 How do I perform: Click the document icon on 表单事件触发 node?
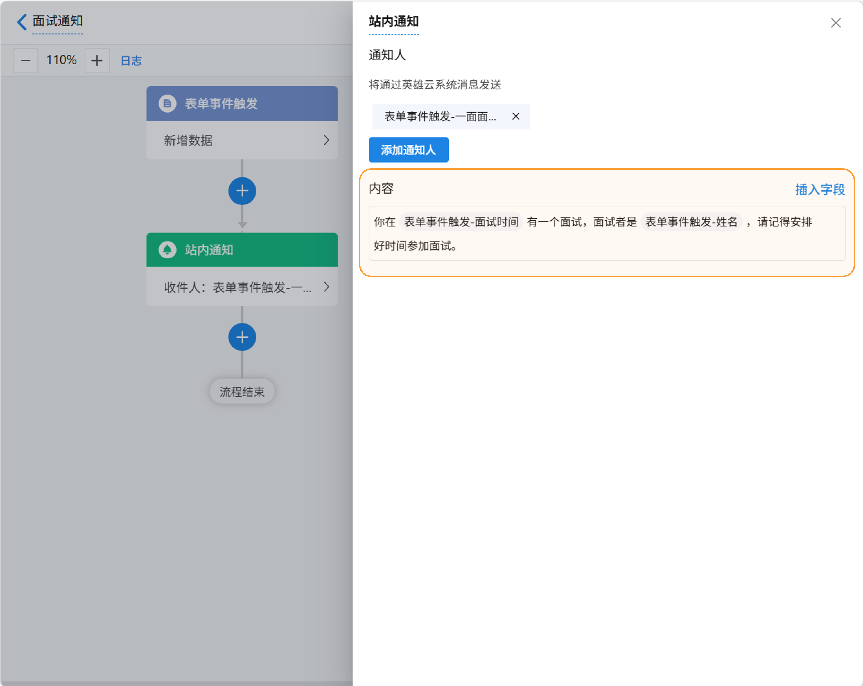[x=167, y=104]
